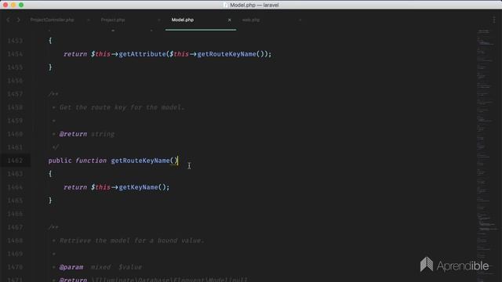Click the getKeyName method call
This screenshot has width=502, height=282.
(138, 187)
